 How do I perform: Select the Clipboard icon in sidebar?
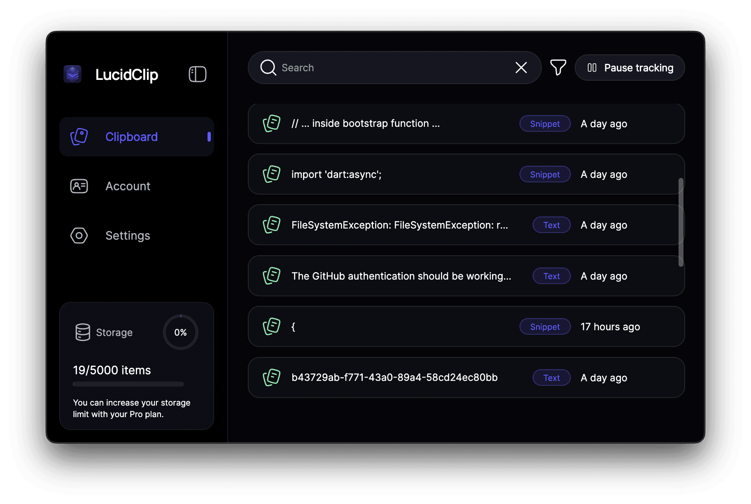click(x=79, y=136)
